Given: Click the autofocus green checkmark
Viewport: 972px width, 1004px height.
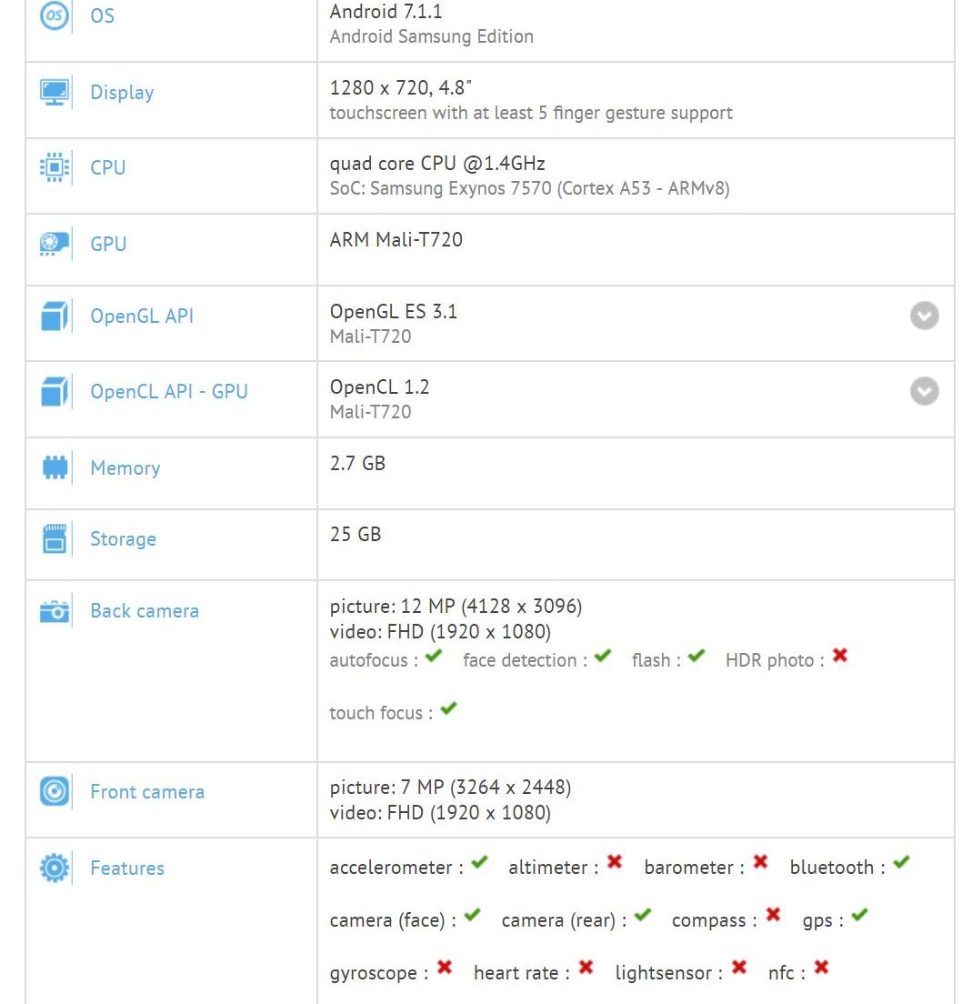Looking at the screenshot, I should [x=434, y=656].
